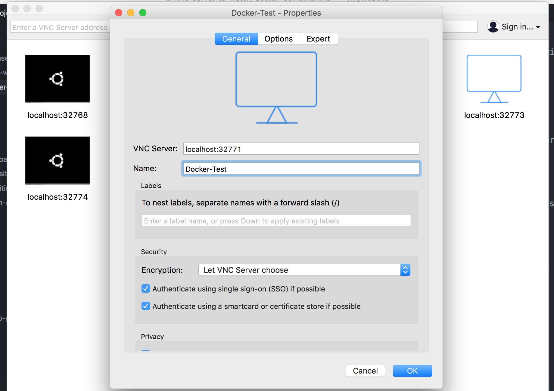Select the localhost:32774 connection thumbnail

pos(58,160)
